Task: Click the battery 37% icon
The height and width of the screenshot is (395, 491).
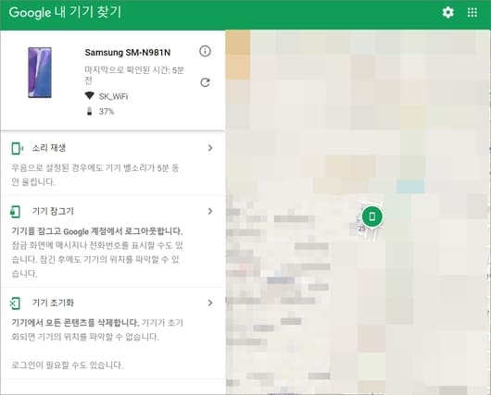Action: click(x=90, y=111)
